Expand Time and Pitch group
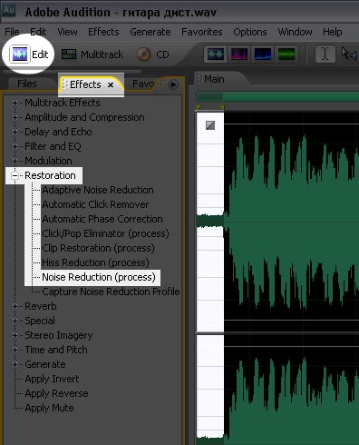This screenshot has height=445, width=359. 15,350
